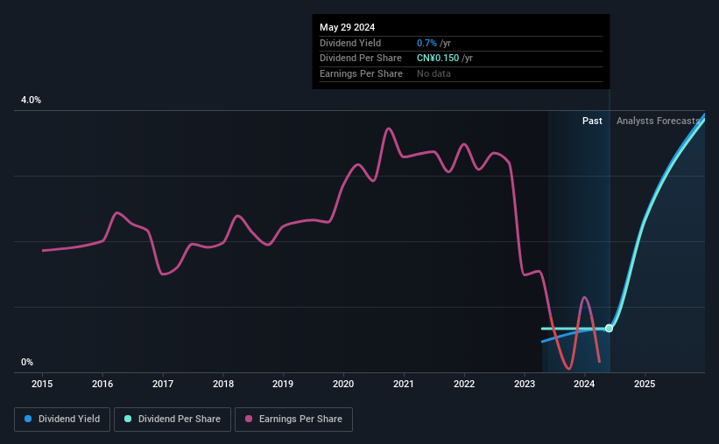Toggle the Dividend Per Share legend button

[173, 420]
